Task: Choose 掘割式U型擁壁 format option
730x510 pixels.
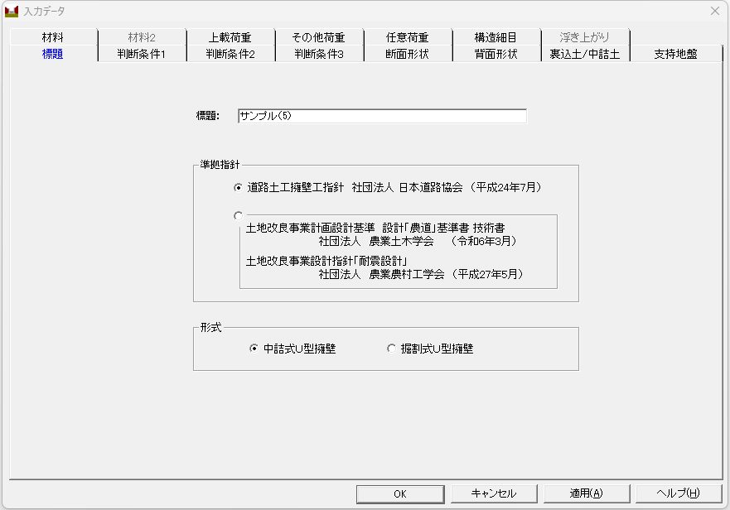Action: click(x=392, y=349)
